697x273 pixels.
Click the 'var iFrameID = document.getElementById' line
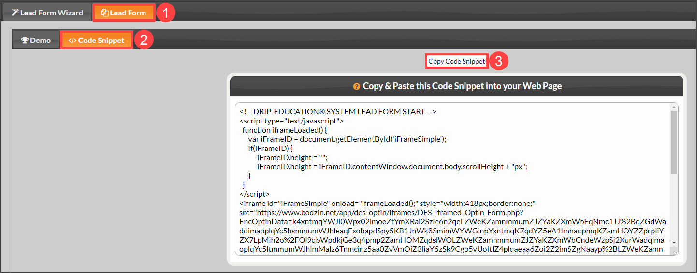pyautogui.click(x=347, y=139)
